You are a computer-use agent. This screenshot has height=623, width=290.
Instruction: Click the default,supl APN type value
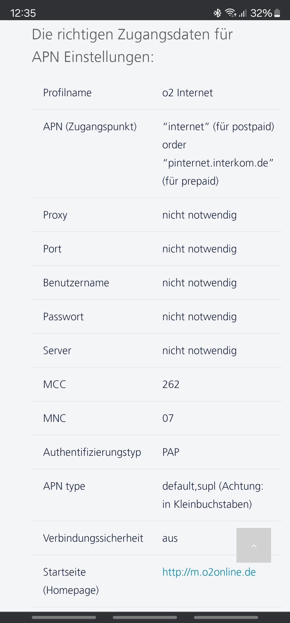[189, 486]
